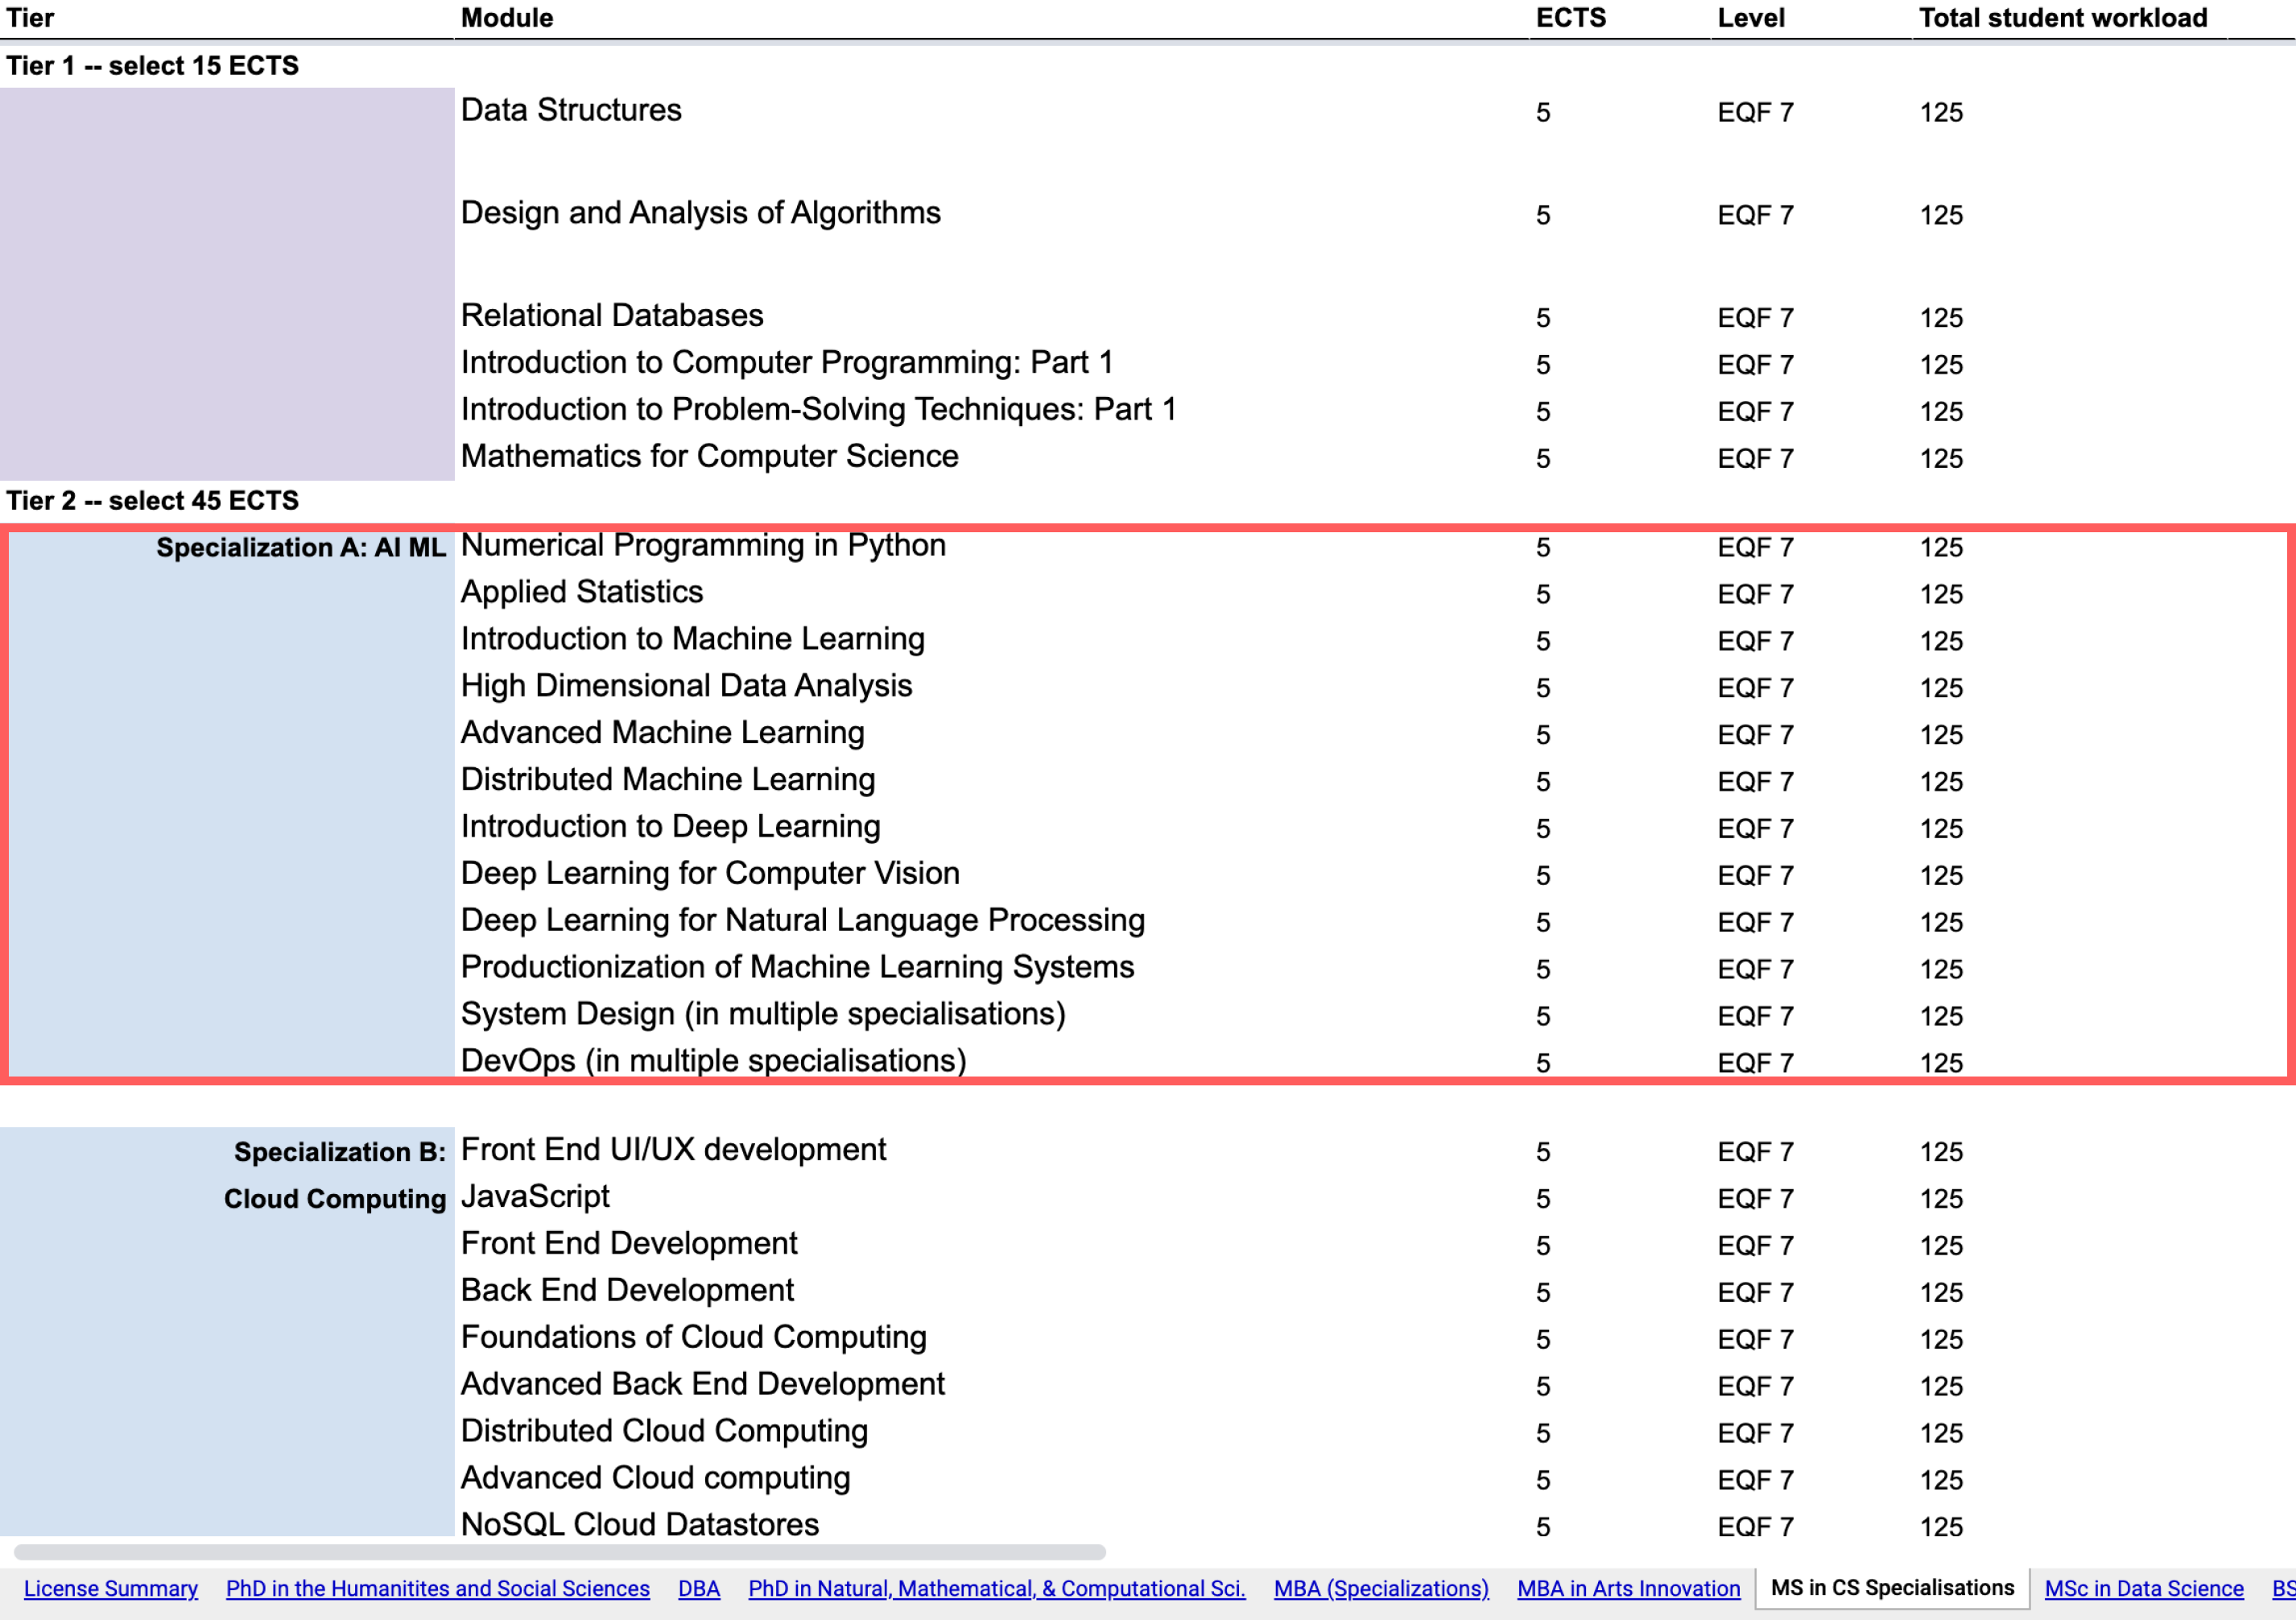2296x1620 pixels.
Task: Click the Specialization A: AI ML cell
Action: (x=300, y=548)
